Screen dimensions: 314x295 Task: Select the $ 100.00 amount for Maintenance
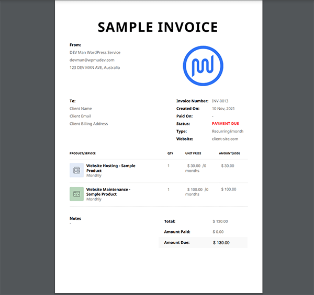click(x=229, y=190)
